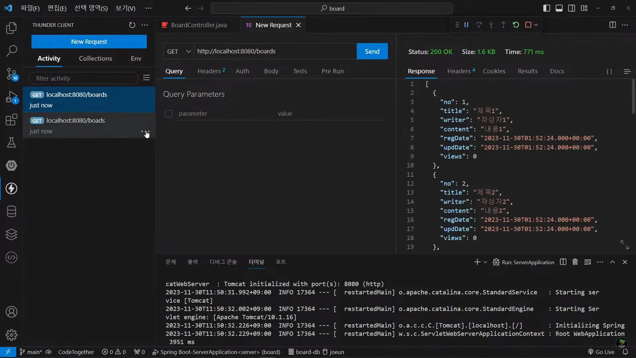Refresh the Thunder Client activity list
The width and height of the screenshot is (636, 358).
(132, 25)
